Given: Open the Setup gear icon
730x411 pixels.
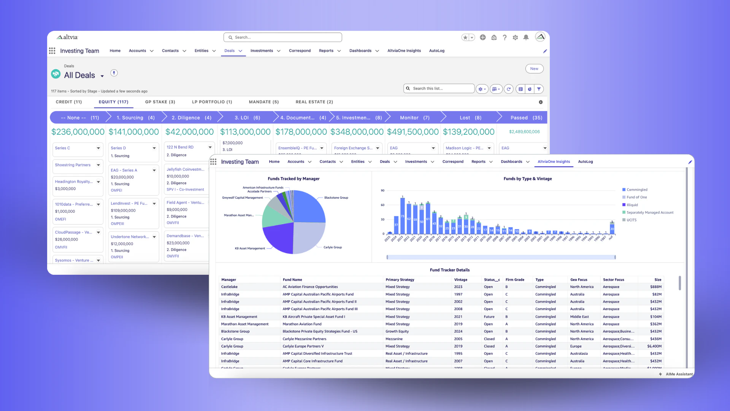Looking at the screenshot, I should [515, 37].
